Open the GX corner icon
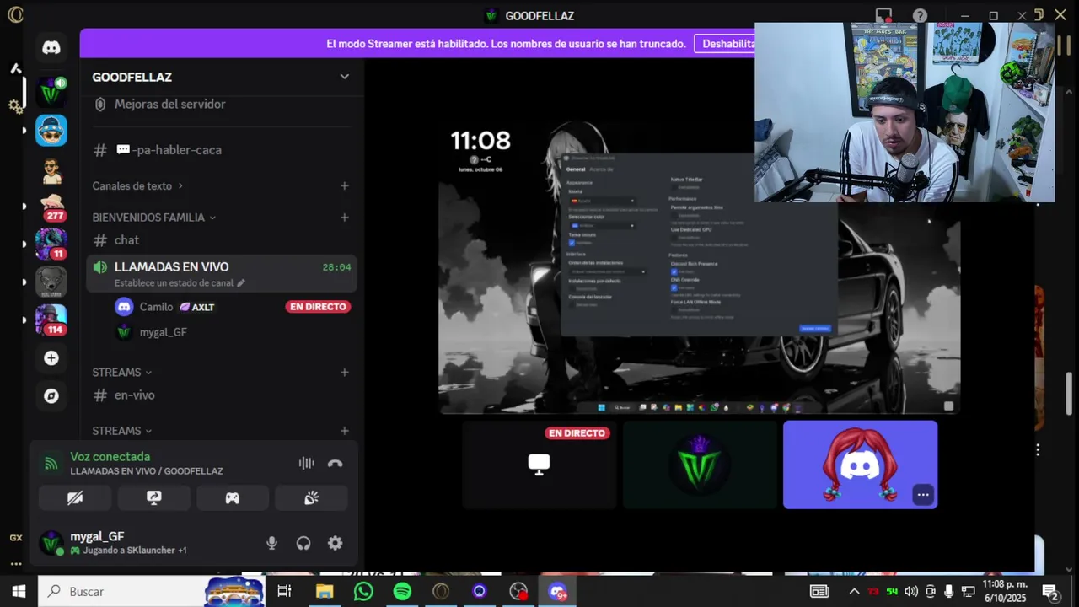Viewport: 1079px width, 607px height. (x=15, y=537)
